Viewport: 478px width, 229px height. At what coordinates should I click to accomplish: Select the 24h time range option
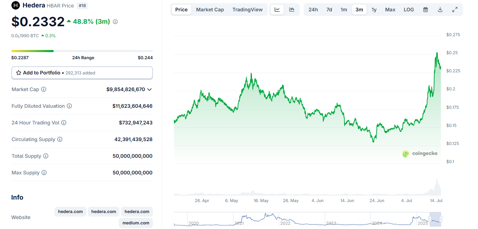[x=313, y=9]
